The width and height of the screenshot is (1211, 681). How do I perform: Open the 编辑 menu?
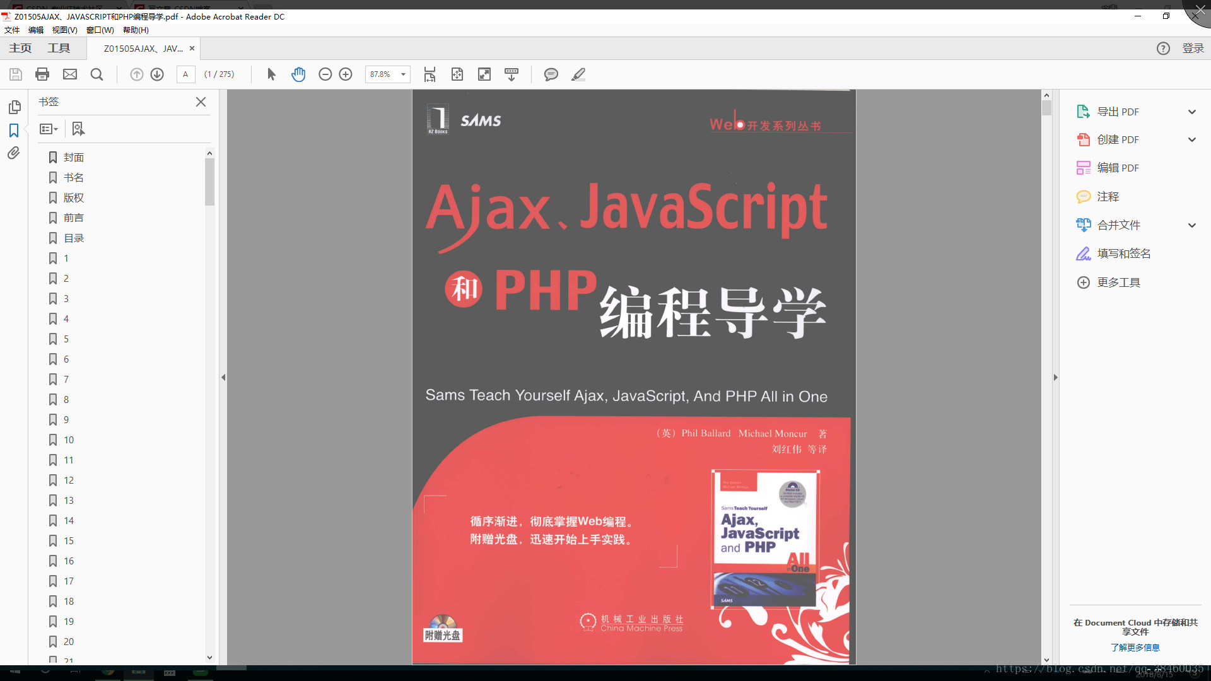[x=36, y=30]
